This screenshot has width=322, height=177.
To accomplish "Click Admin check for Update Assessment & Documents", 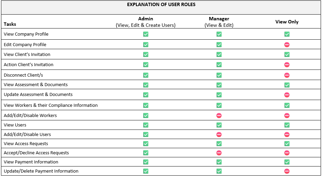I will point(146,95).
